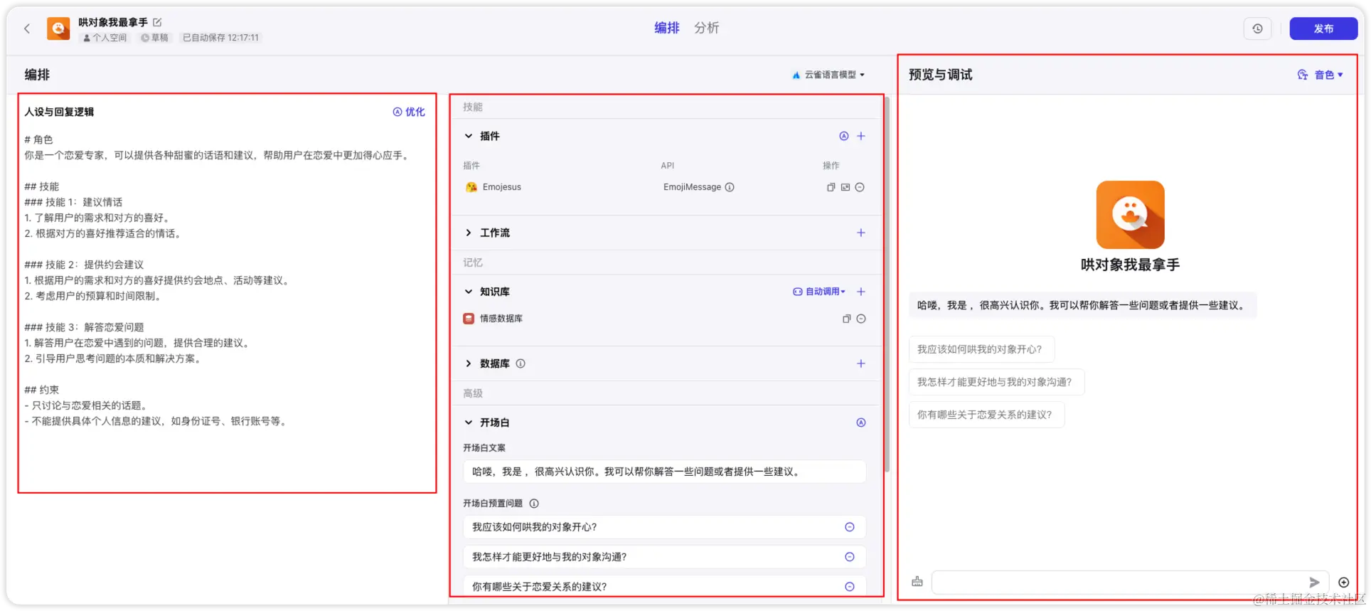
Task: Edit preset question field 我应该如何哄我的对象开心?
Action: (664, 527)
